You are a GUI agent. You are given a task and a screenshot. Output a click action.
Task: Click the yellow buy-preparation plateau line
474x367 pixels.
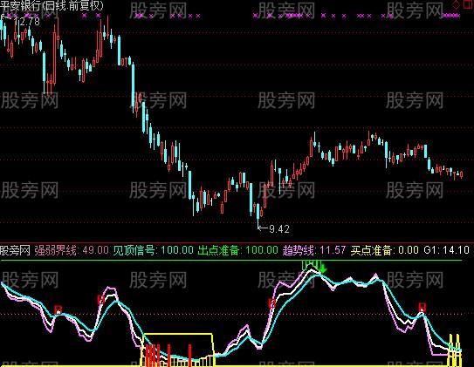click(178, 334)
